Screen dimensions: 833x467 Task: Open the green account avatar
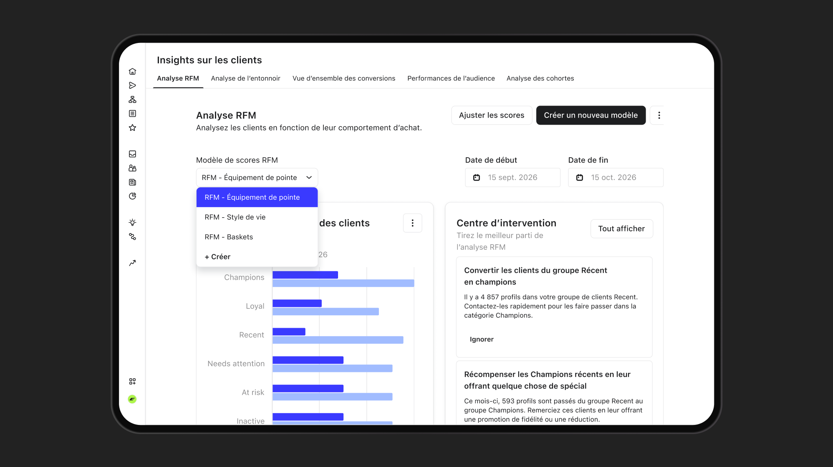tap(132, 399)
